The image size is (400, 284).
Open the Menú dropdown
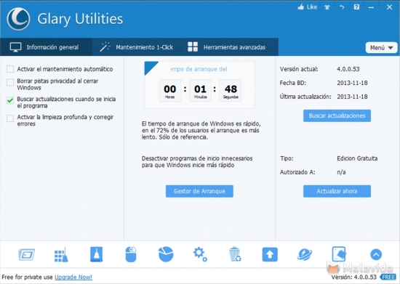pos(381,48)
